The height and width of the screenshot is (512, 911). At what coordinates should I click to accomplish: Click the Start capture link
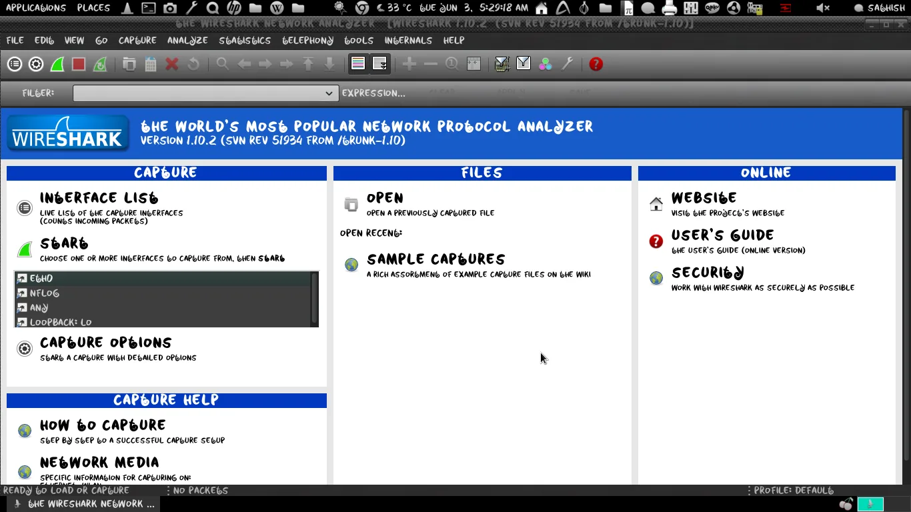64,243
